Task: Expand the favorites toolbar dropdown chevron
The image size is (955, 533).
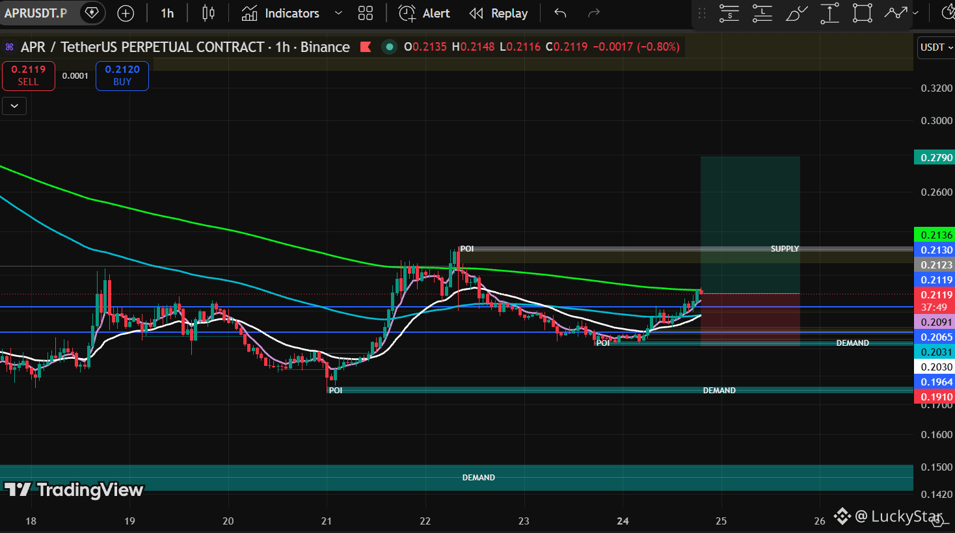Action: pyautogui.click(x=916, y=13)
